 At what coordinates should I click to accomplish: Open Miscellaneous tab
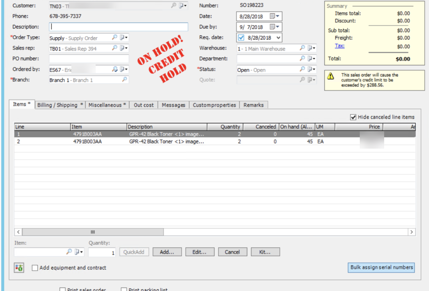(x=107, y=105)
